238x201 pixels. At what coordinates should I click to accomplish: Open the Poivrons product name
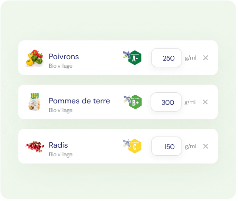(64, 57)
